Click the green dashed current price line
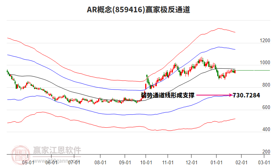Screen dimensions: 271x168 pos(253,70)
